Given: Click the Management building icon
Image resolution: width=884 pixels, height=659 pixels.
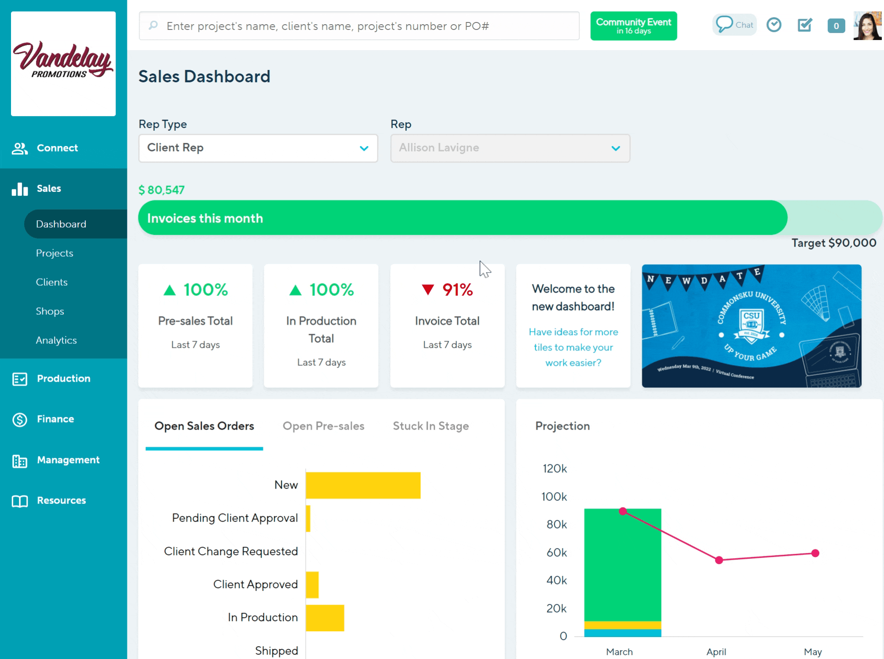Looking at the screenshot, I should pos(20,460).
